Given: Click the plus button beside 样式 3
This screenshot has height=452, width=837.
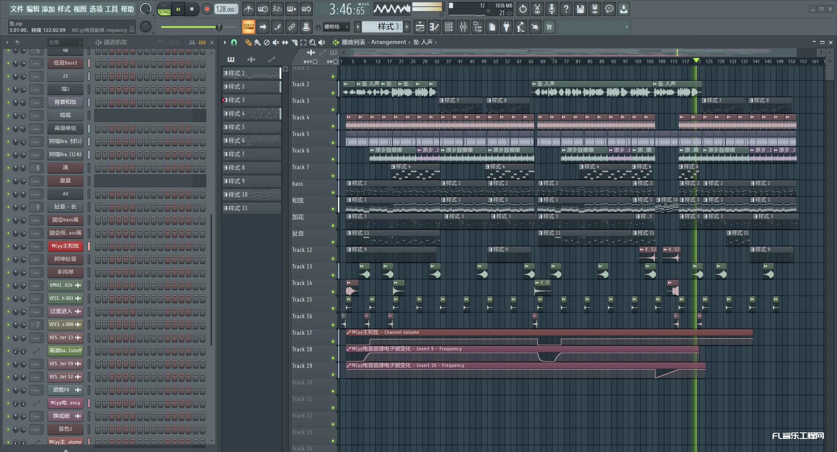Looking at the screenshot, I should point(407,27).
